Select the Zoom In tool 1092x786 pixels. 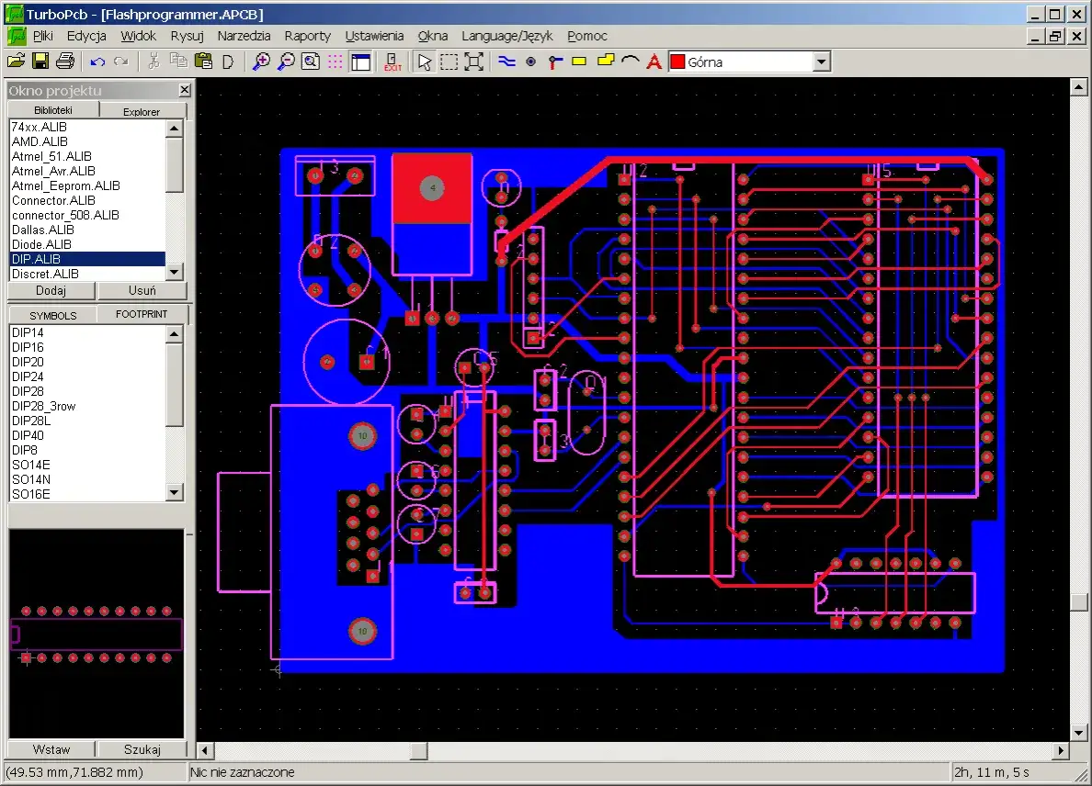click(260, 61)
